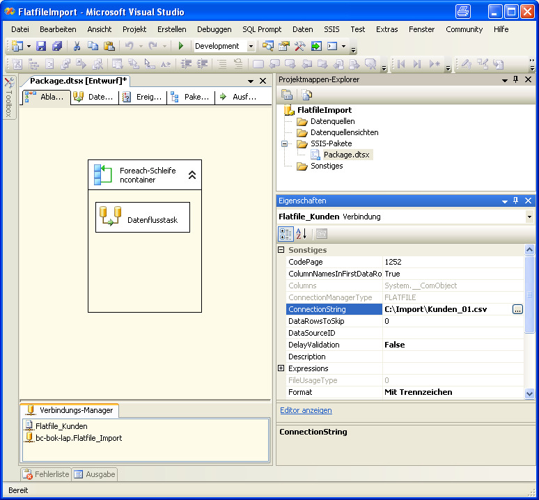Collapse the Sonstiges property category

281,250
